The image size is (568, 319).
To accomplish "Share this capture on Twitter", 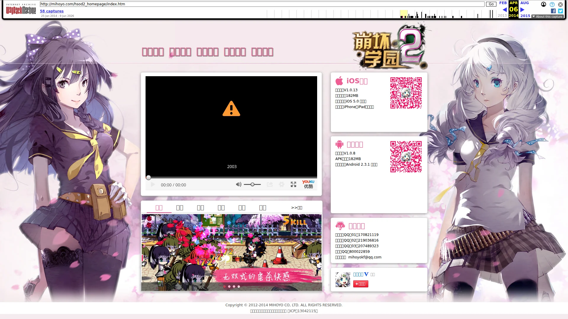I will pos(560,11).
